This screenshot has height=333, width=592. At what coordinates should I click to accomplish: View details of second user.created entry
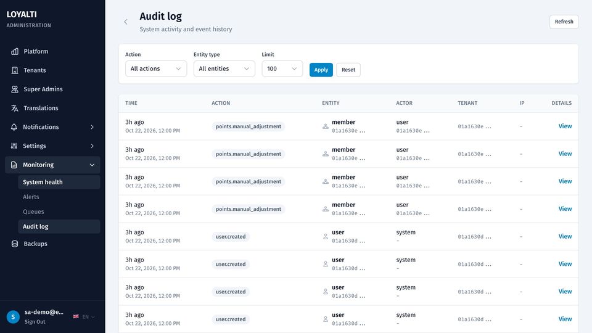(x=565, y=264)
